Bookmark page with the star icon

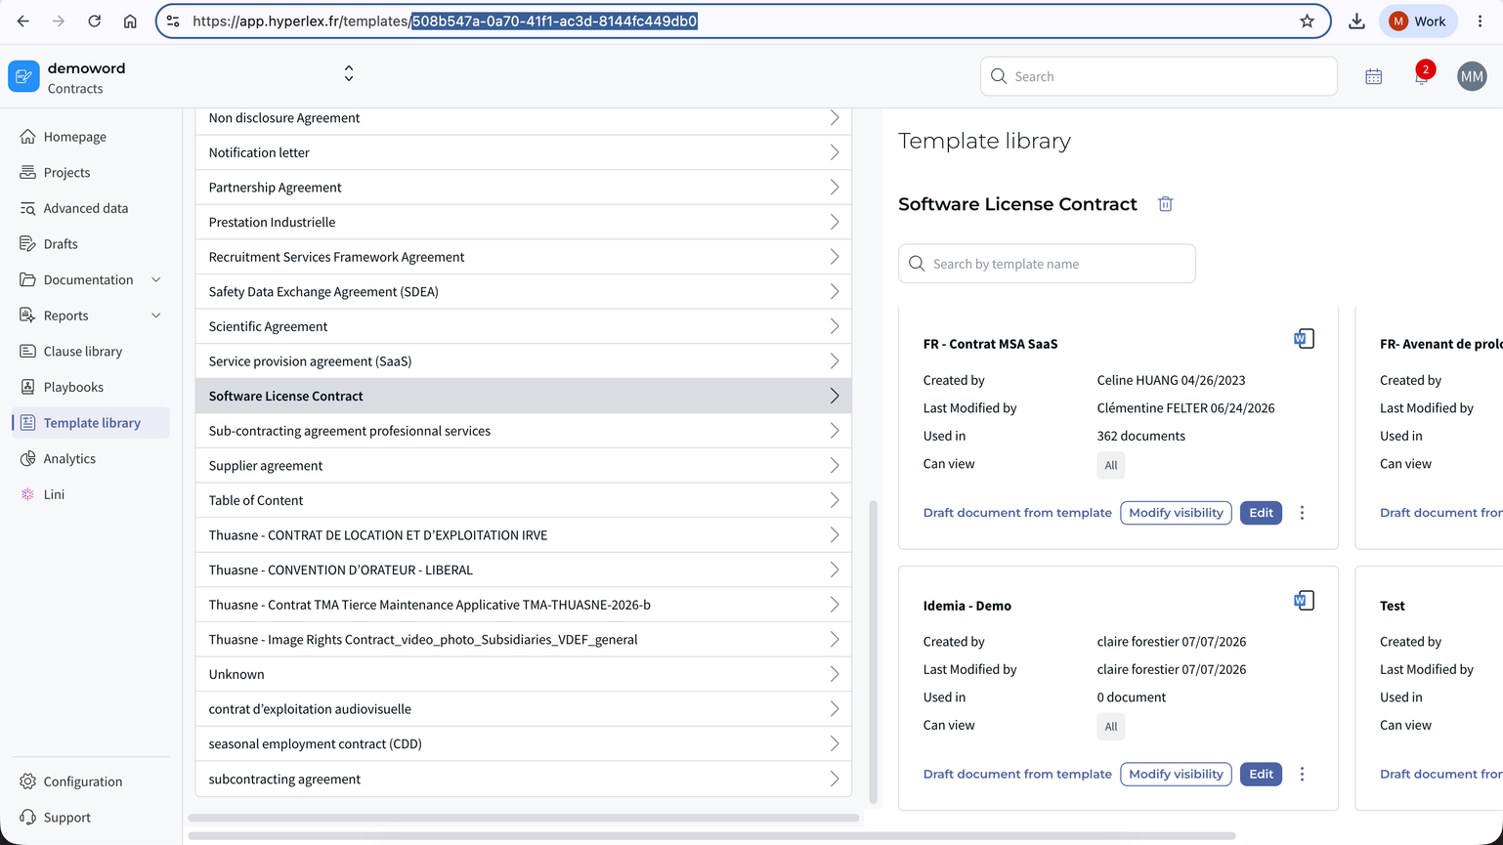point(1307,21)
